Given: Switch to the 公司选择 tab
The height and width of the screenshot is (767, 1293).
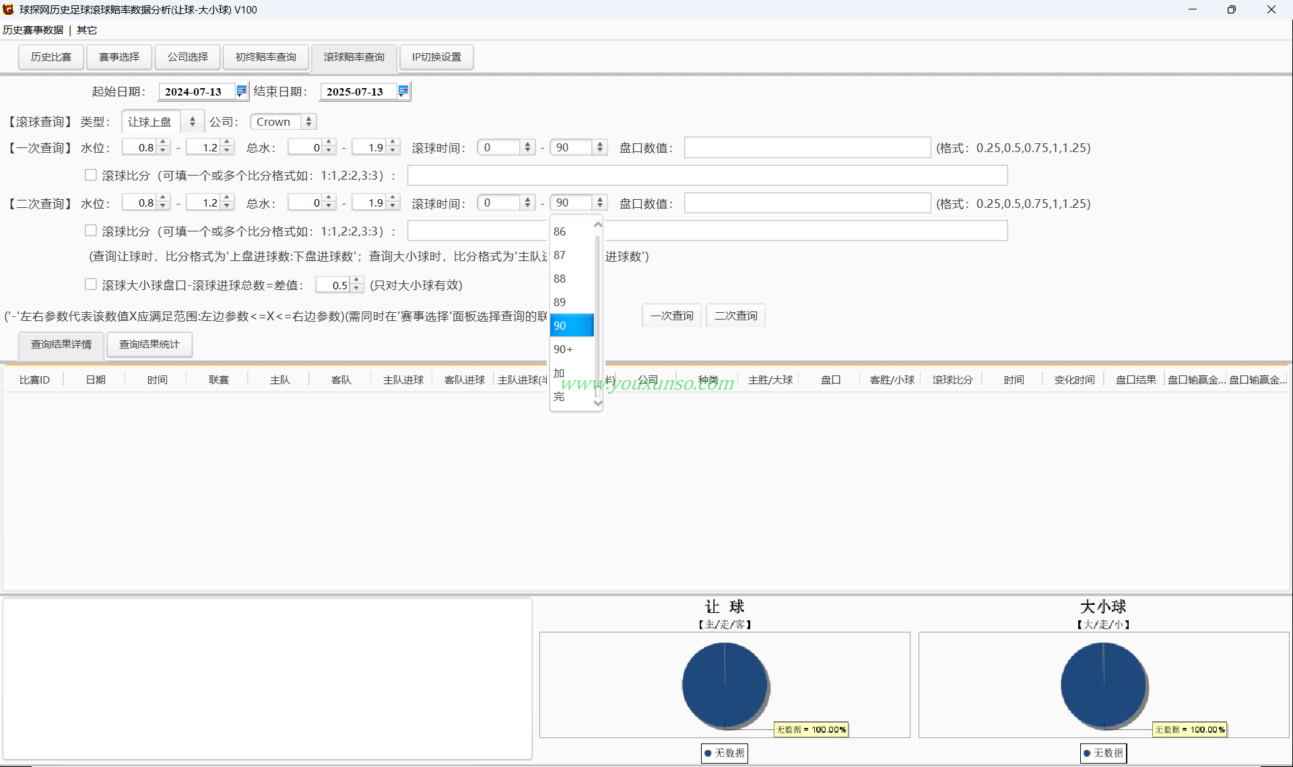Looking at the screenshot, I should (x=188, y=57).
